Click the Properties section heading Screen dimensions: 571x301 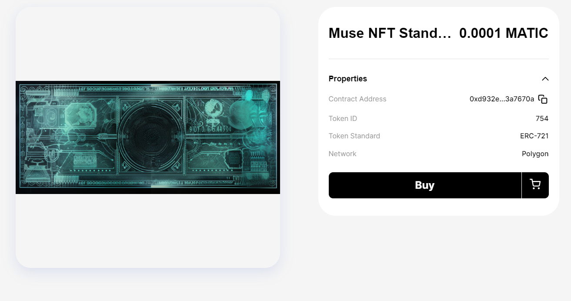click(x=348, y=79)
